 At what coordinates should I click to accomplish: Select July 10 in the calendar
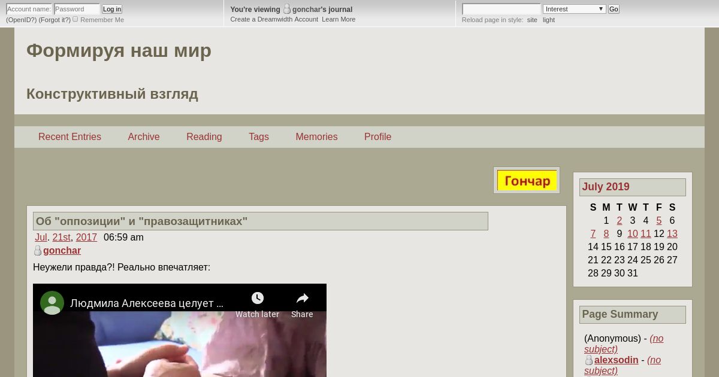633,234
